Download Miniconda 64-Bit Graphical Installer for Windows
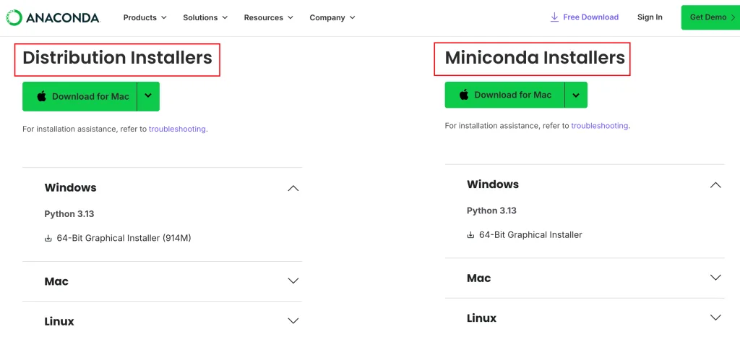This screenshot has width=740, height=345. tap(530, 235)
